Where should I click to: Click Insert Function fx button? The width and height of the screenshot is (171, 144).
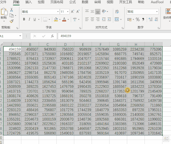52,36
